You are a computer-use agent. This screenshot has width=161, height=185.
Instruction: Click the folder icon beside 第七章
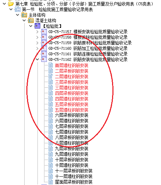11,4
